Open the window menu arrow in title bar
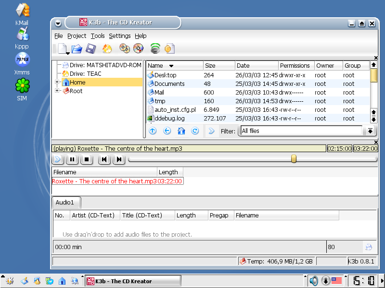 point(58,24)
